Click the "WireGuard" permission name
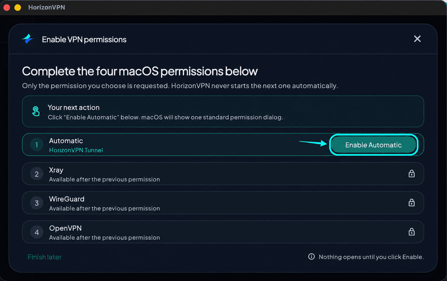This screenshot has width=447, height=281. pos(67,199)
